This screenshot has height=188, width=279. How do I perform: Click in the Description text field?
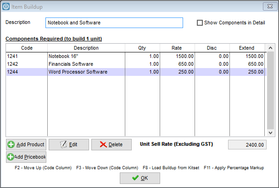114,23
